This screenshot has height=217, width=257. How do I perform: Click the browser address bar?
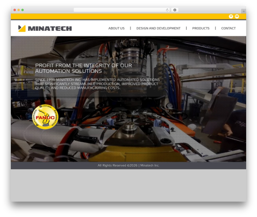pyautogui.click(x=122, y=10)
